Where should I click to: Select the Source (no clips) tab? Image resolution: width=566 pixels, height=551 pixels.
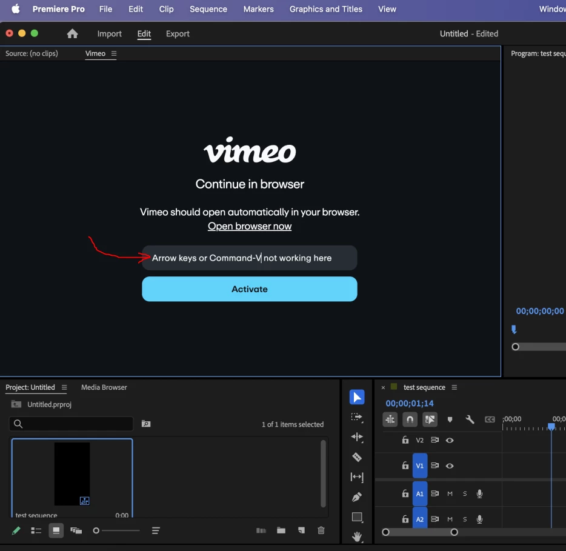pos(32,53)
